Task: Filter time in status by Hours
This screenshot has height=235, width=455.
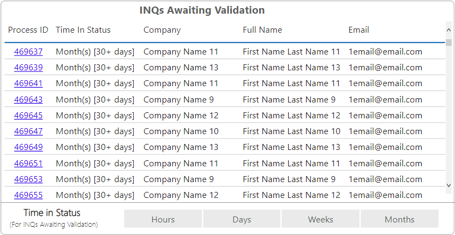Action: [163, 219]
